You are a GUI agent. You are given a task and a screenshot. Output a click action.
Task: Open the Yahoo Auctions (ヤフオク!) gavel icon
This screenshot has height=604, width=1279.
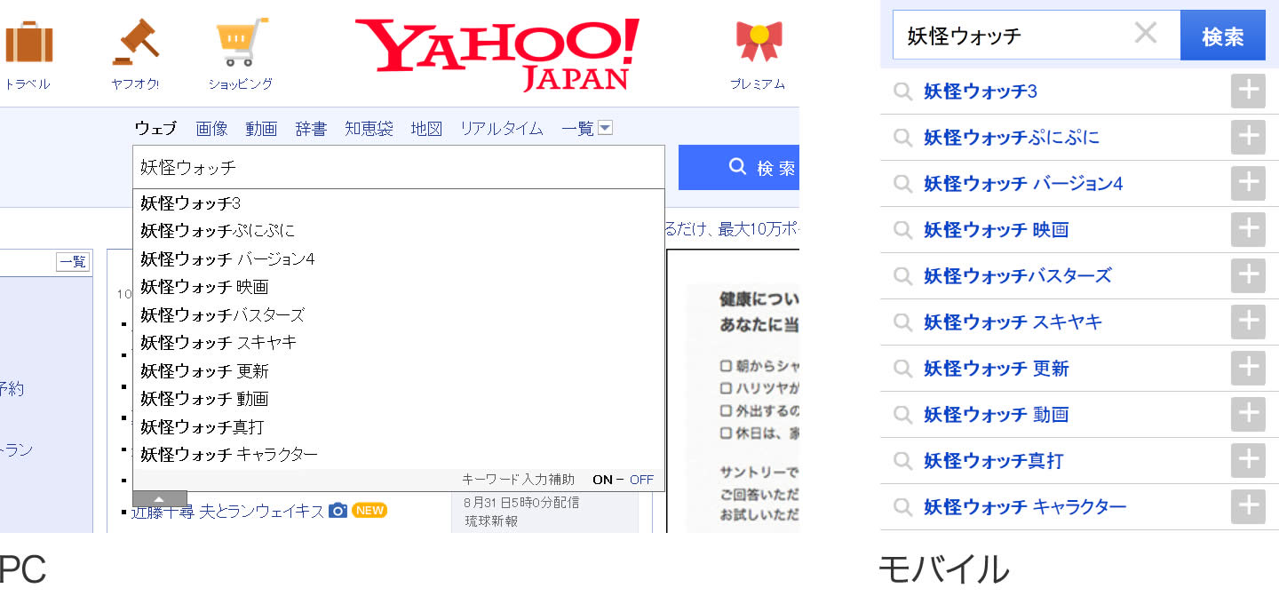[x=136, y=42]
